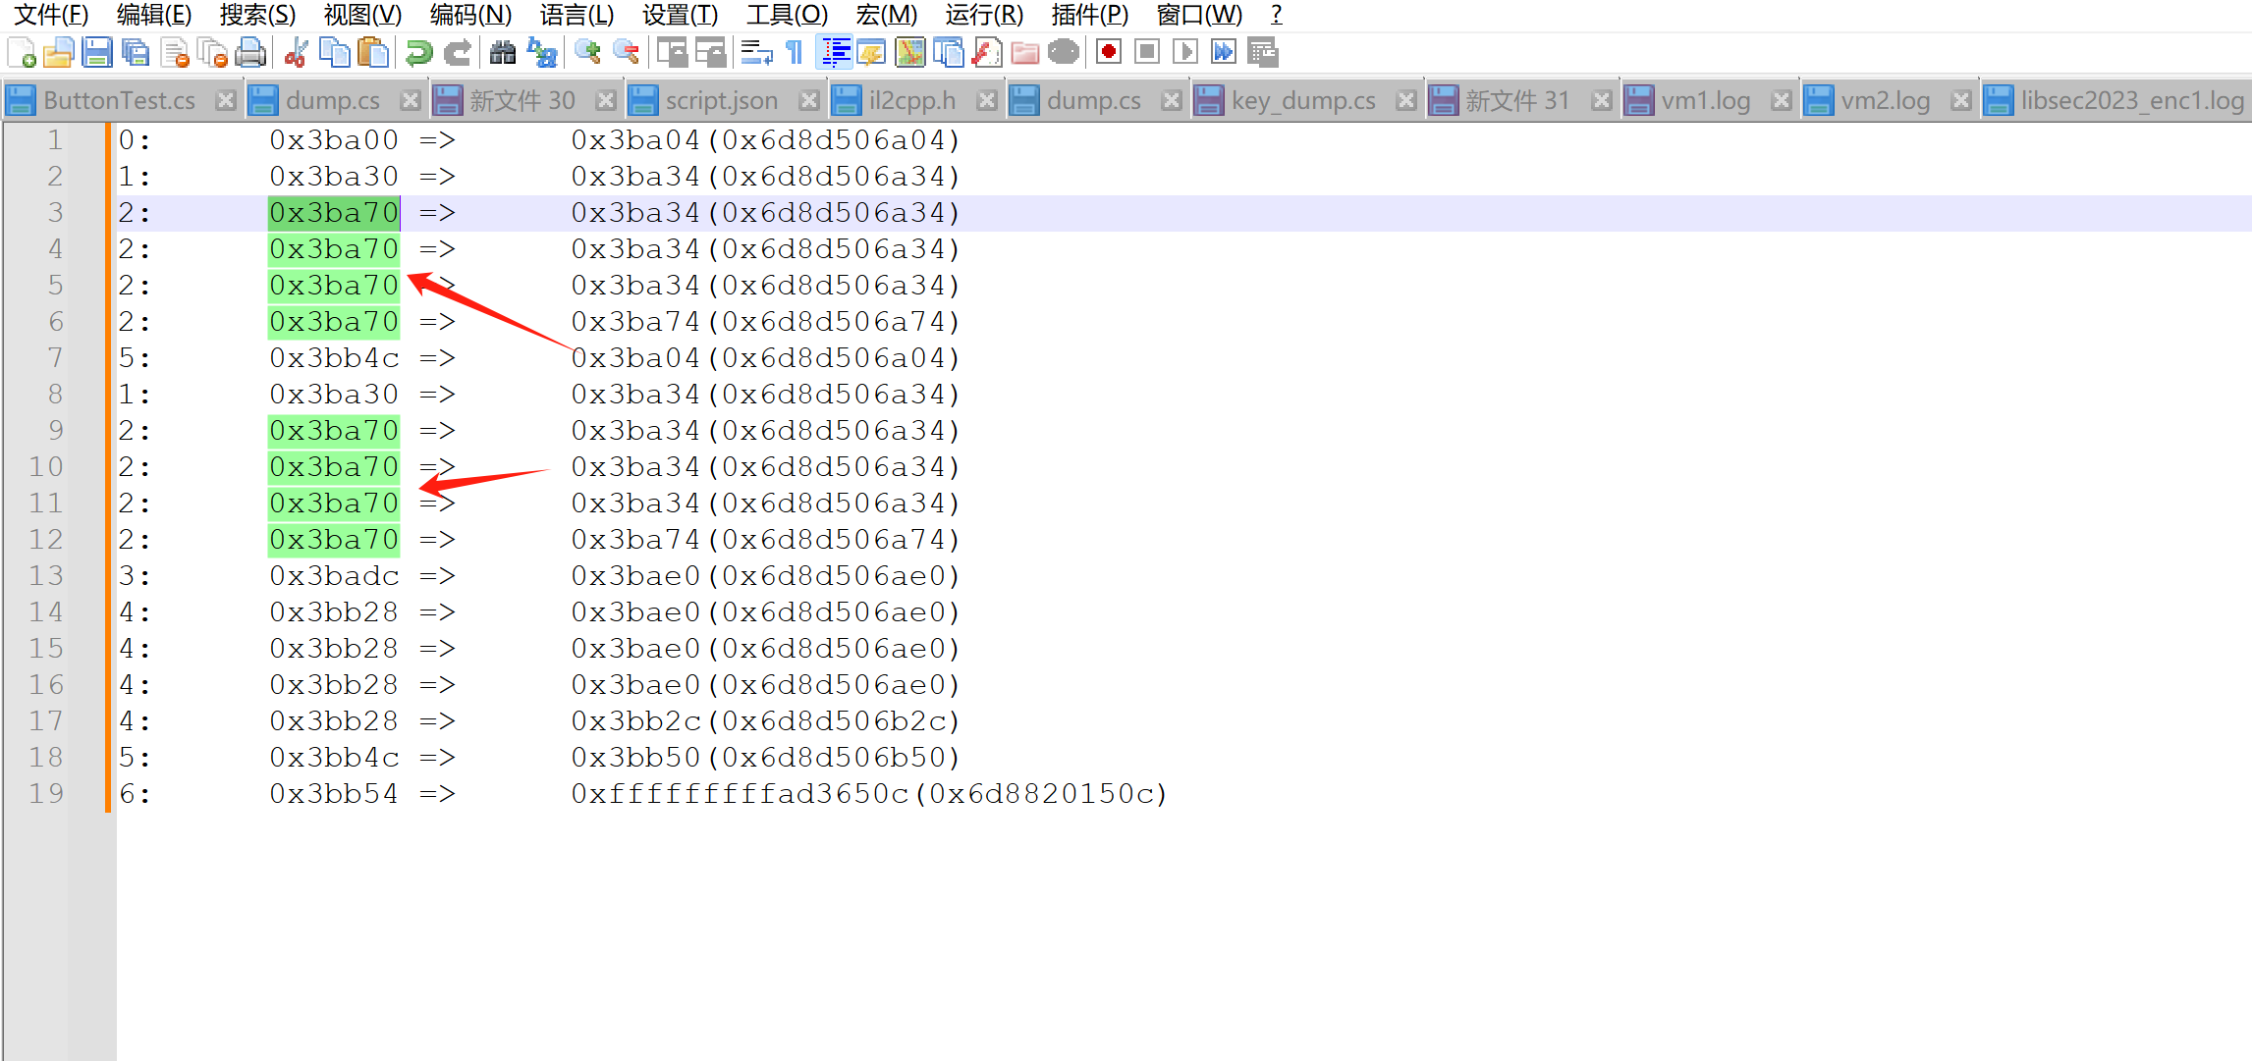This screenshot has width=2252, height=1061.
Task: Create a new file with toolbar icon
Action: [21, 52]
